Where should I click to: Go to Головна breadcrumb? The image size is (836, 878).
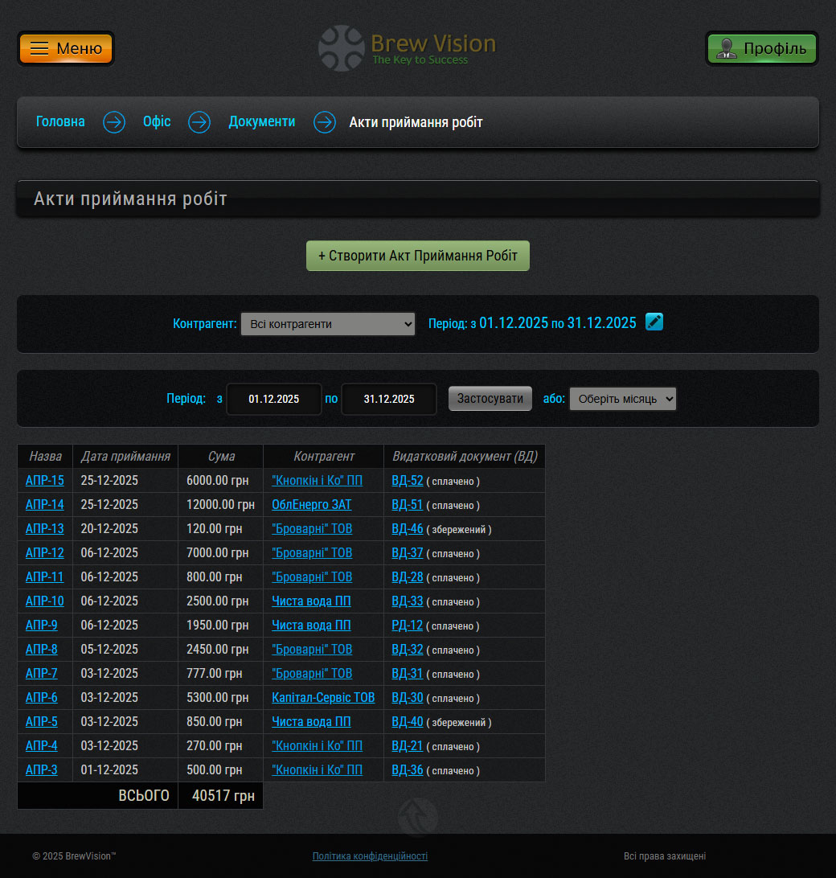60,122
